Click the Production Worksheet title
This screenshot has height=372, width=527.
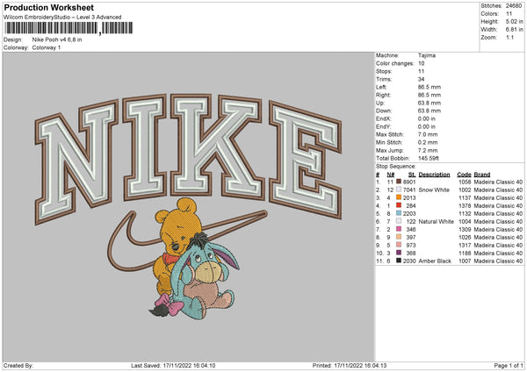[x=48, y=7]
